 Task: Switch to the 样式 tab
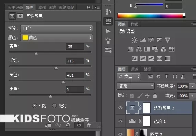pyautogui.click(x=134, y=24)
